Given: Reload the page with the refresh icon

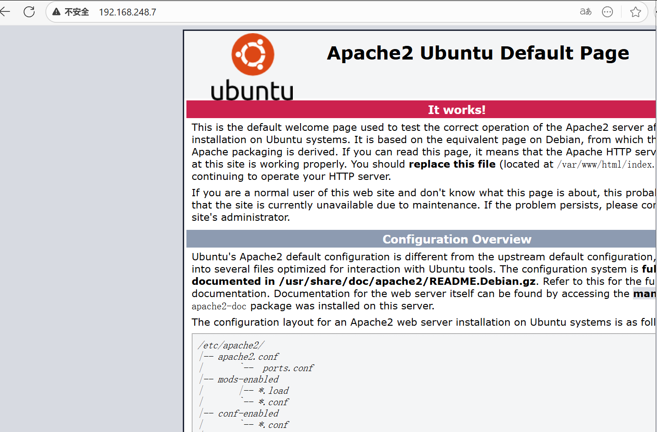Looking at the screenshot, I should 29,12.
